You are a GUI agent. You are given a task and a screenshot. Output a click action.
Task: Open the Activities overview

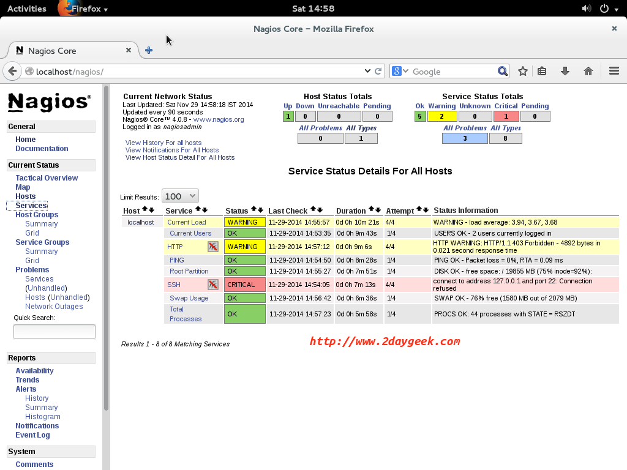click(27, 9)
